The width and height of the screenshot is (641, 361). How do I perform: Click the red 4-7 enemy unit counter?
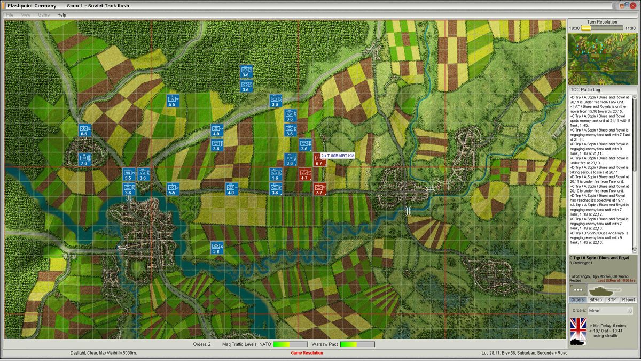305,174
